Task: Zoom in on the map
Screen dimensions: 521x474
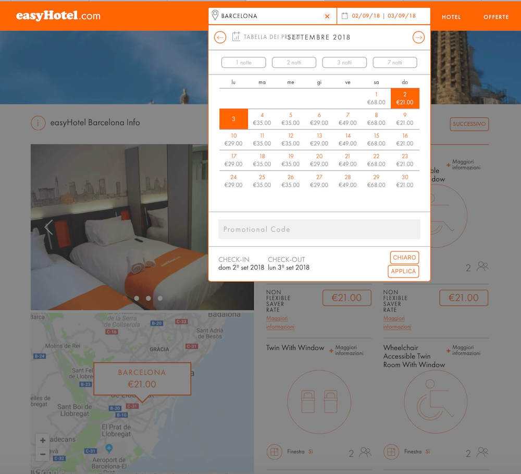Action: (x=42, y=440)
